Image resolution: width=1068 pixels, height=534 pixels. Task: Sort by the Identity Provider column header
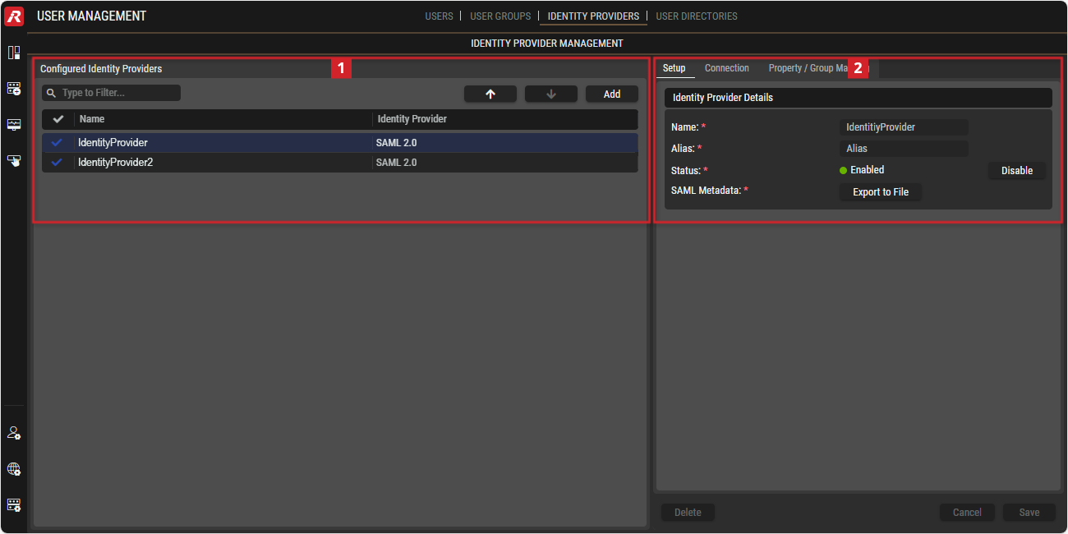point(412,119)
